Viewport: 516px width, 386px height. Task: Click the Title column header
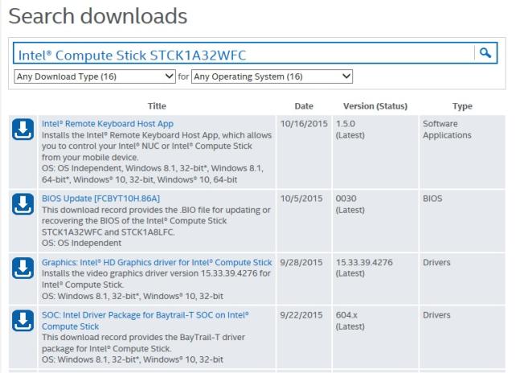[x=157, y=106]
